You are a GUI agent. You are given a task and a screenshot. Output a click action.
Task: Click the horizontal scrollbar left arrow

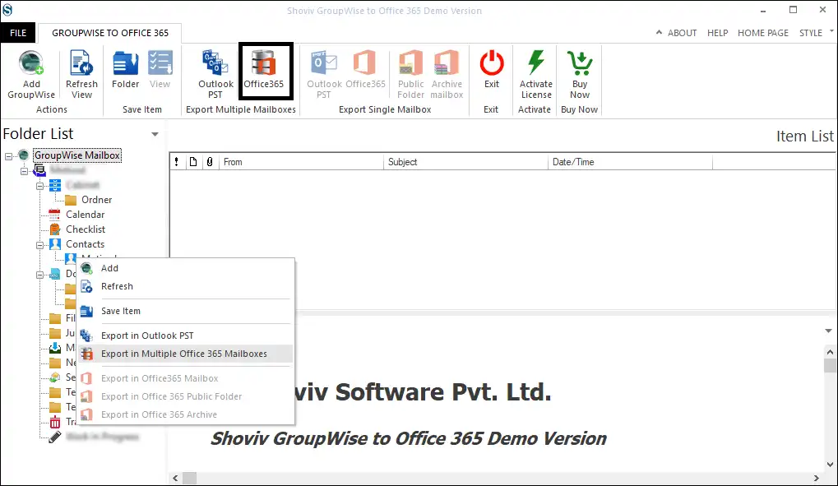(175, 478)
